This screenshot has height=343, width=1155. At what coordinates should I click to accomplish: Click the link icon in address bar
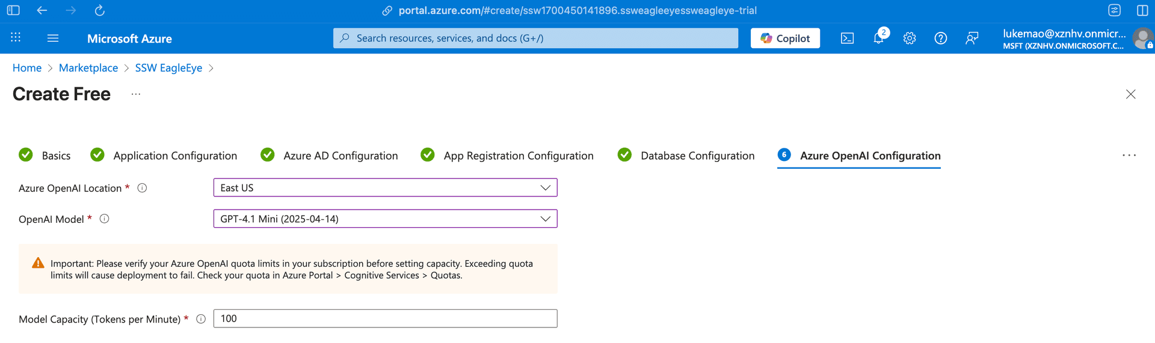coord(387,11)
